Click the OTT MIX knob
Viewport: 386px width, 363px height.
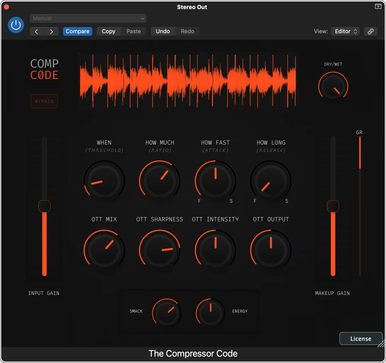[104, 250]
